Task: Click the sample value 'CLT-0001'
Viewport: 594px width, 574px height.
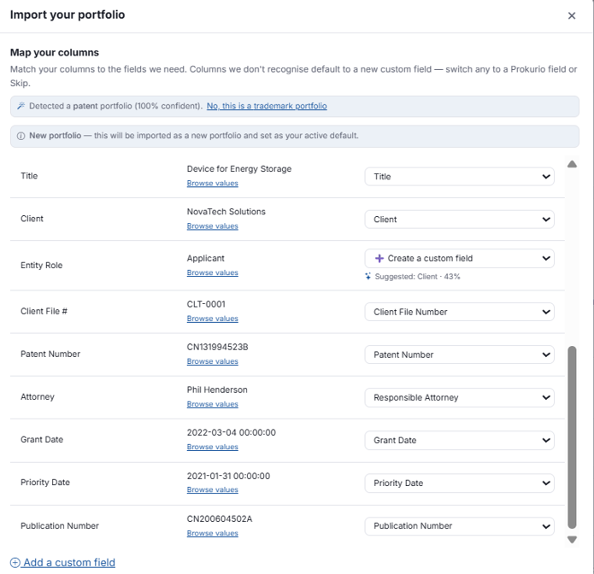Action: click(x=206, y=304)
